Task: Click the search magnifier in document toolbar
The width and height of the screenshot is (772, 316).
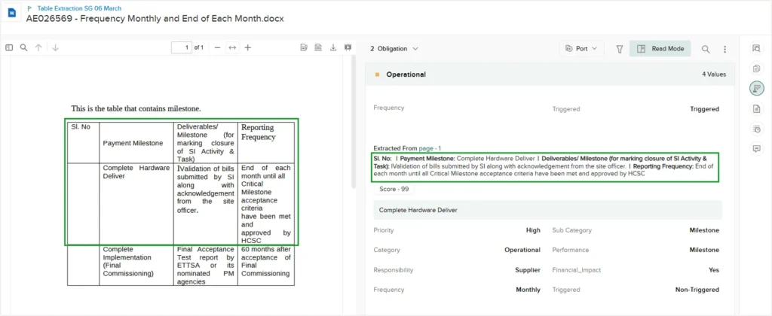Action: [24, 47]
